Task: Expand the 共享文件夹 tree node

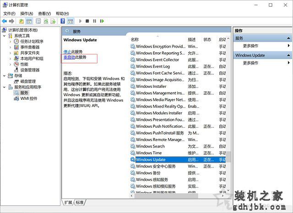Action: click(10, 53)
